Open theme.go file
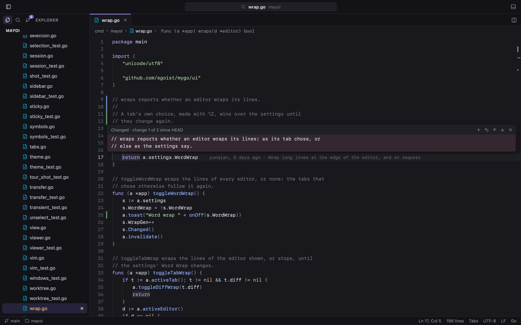521x325 pixels. pyautogui.click(x=45, y=157)
